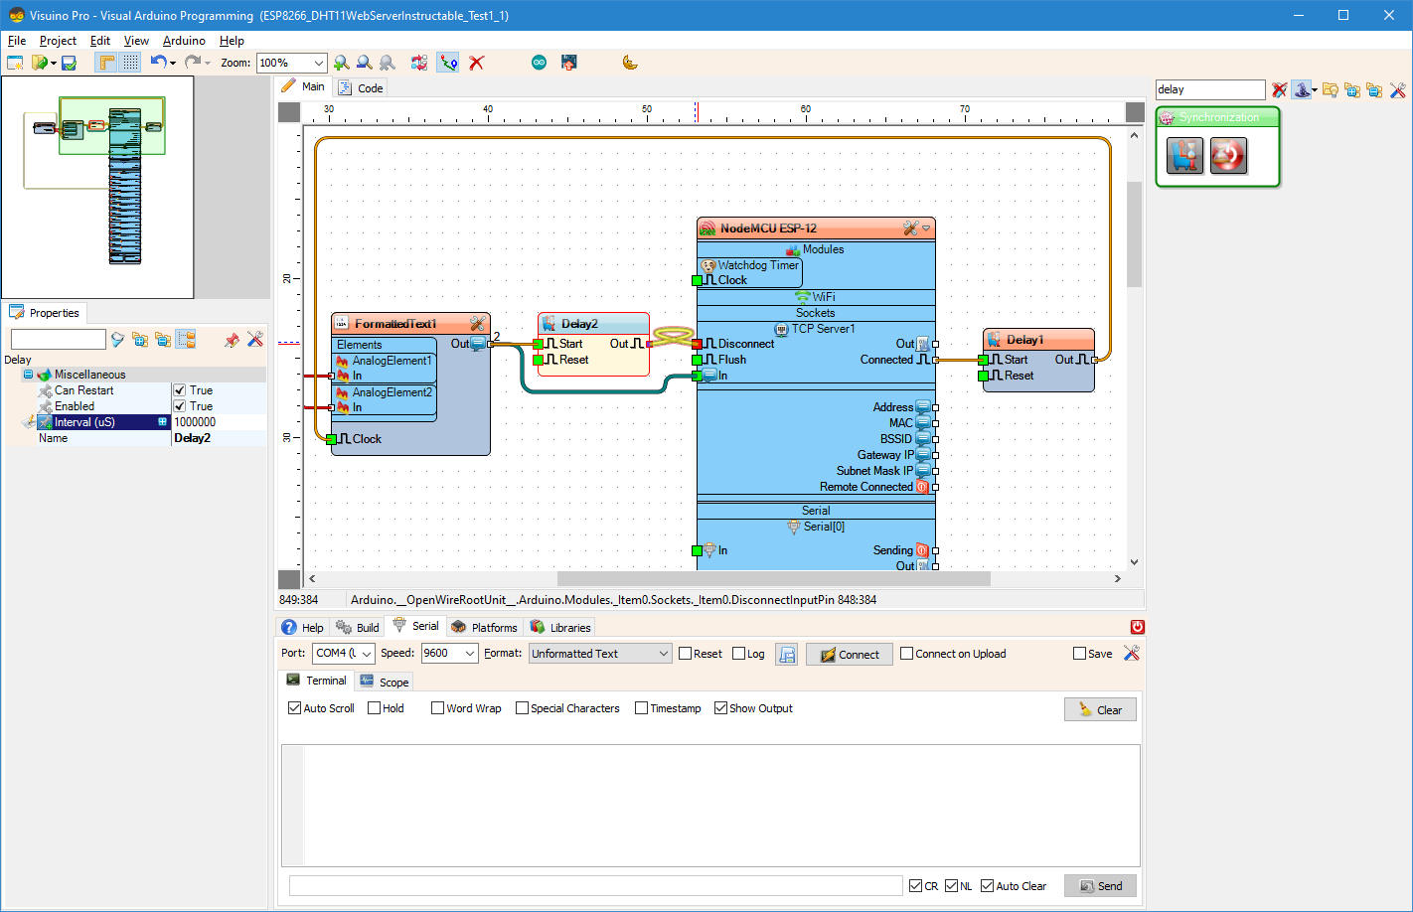Image resolution: width=1413 pixels, height=912 pixels.
Task: Toggle the grid dots toolbar icon
Action: pos(131,63)
